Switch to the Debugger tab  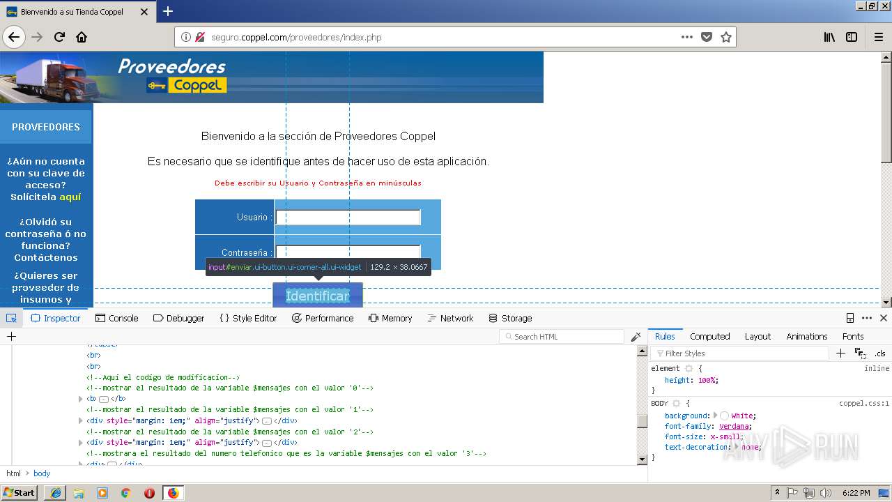pos(178,318)
